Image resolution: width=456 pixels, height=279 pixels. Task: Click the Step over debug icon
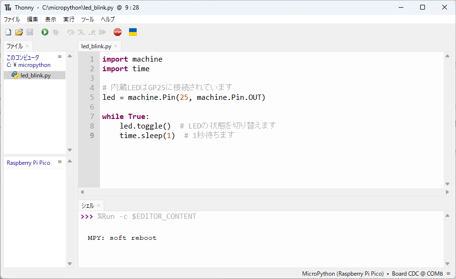tap(71, 32)
